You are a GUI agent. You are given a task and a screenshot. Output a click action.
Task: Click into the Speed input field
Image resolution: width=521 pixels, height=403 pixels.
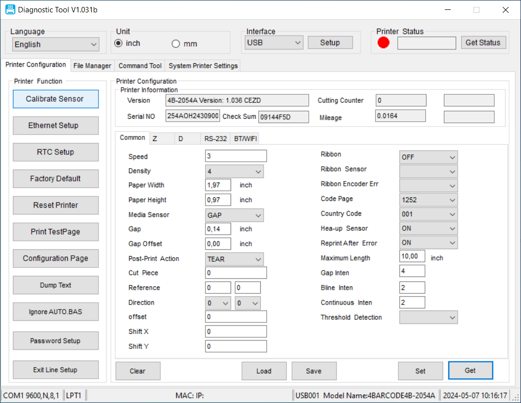point(236,156)
